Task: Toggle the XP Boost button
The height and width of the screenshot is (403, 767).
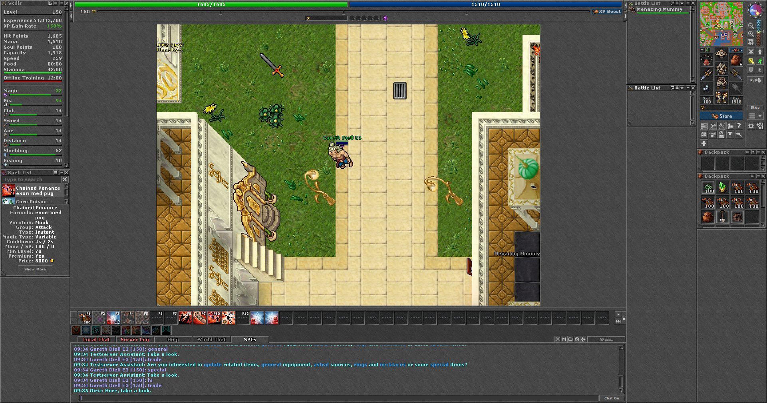Action: 607,12
